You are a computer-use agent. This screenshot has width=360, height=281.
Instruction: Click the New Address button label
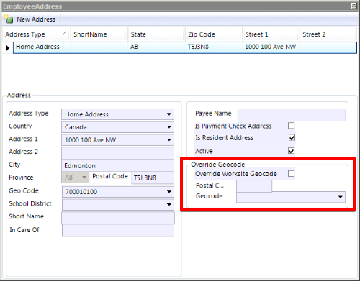click(x=36, y=19)
